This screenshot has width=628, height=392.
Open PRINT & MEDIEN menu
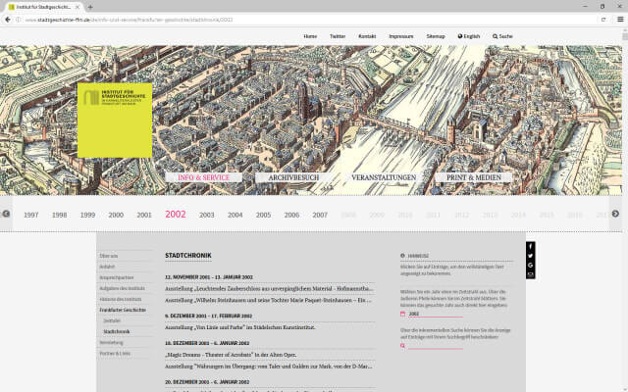474,177
